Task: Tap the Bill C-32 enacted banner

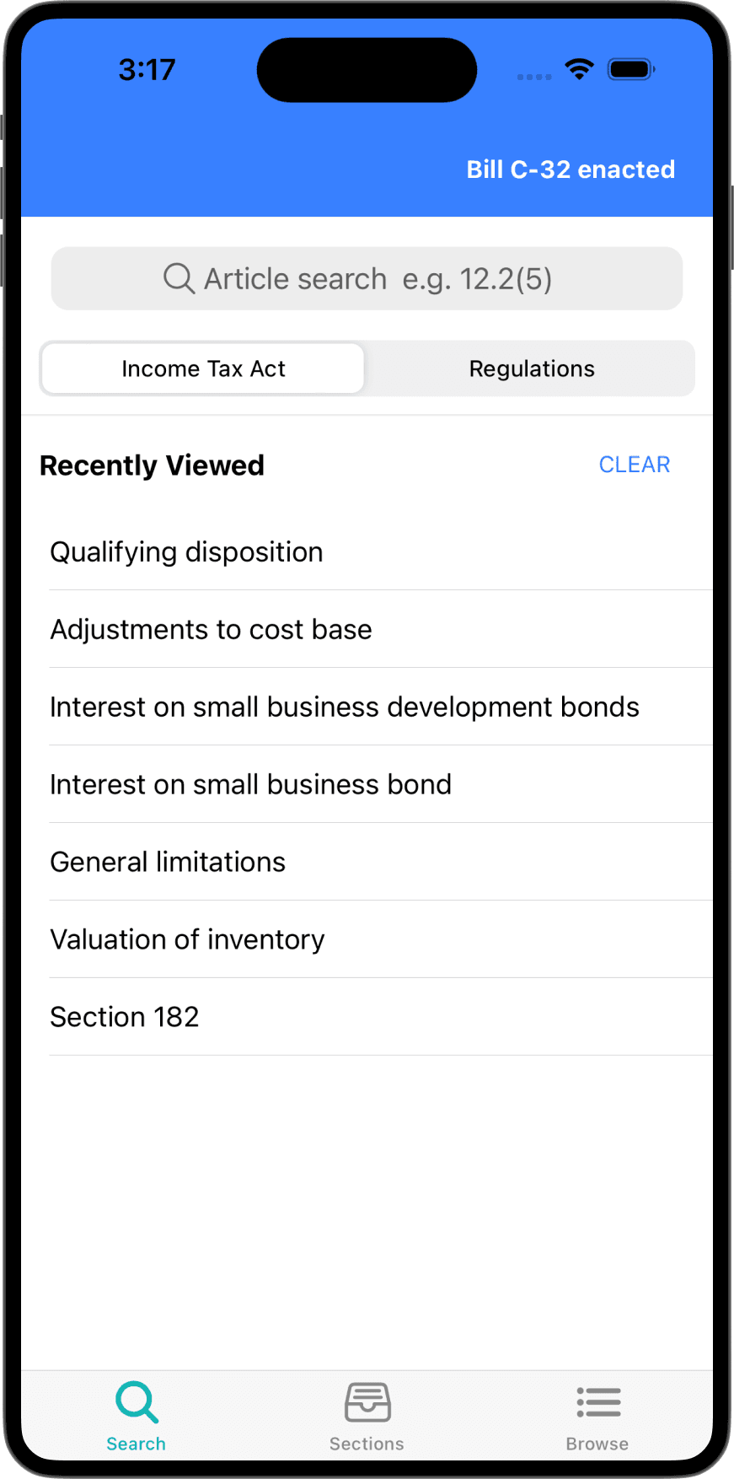Action: pos(571,169)
